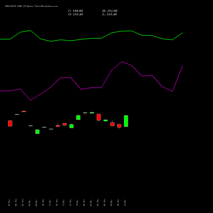Select the green candle above the 18 Dec label
The height and width of the screenshot is (213, 213).
[72, 126]
